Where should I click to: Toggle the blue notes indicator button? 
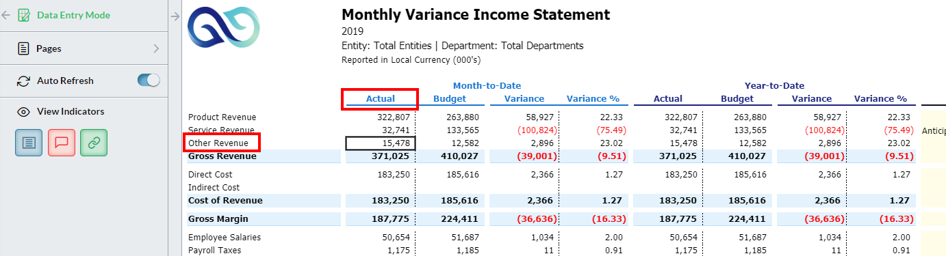29,142
